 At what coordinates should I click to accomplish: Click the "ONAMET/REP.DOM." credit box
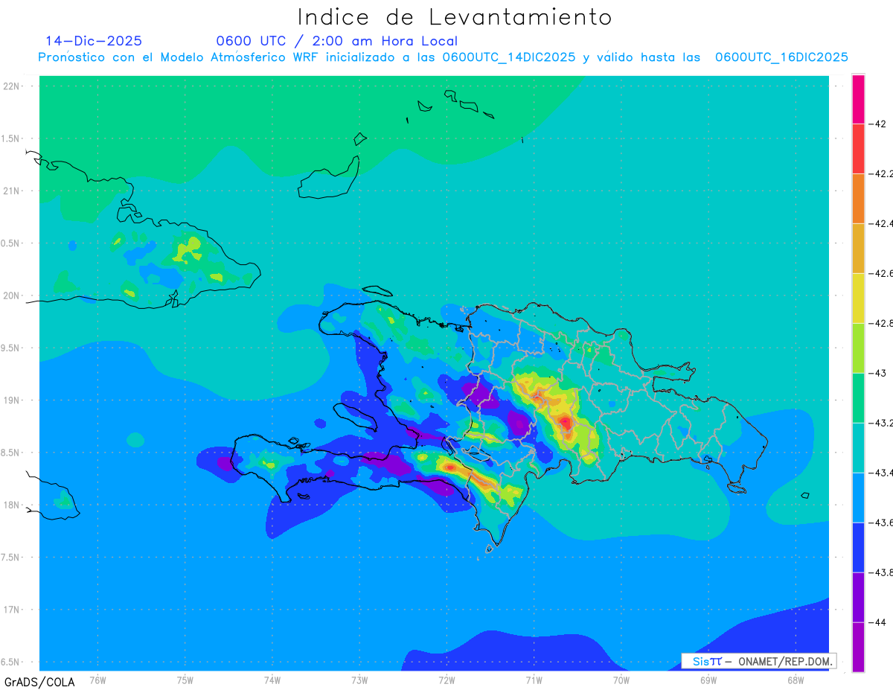pos(758,661)
